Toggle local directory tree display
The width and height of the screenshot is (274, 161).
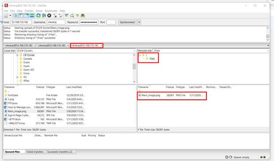(21, 16)
